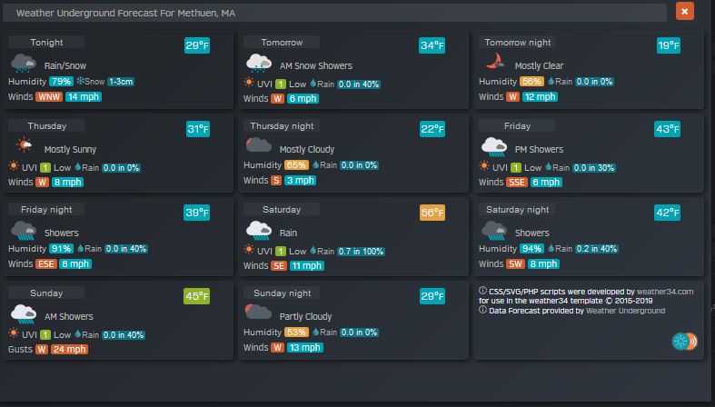Click the Thursday night 3 mph wind speed
The width and height of the screenshot is (715, 407).
tap(301, 180)
